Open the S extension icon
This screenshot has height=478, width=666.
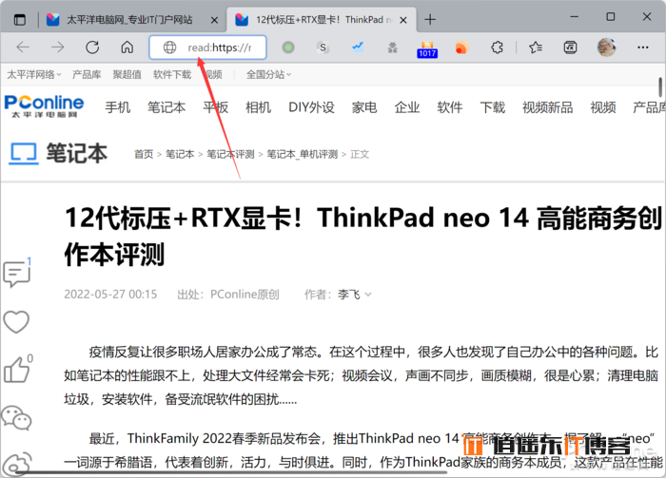click(323, 48)
